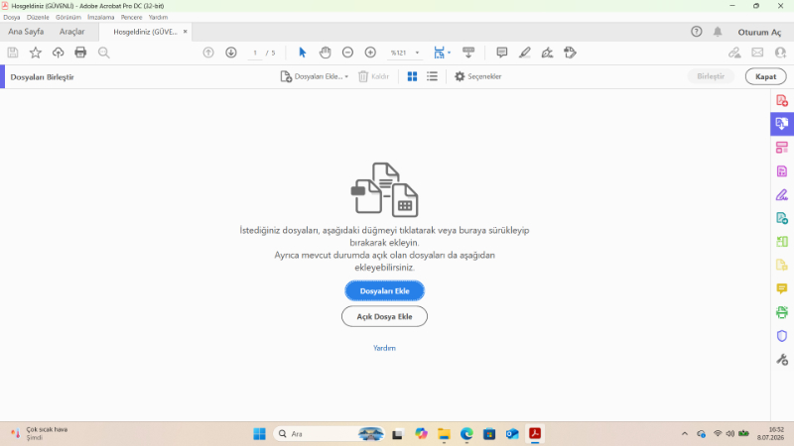Go to next page arrow

point(231,53)
